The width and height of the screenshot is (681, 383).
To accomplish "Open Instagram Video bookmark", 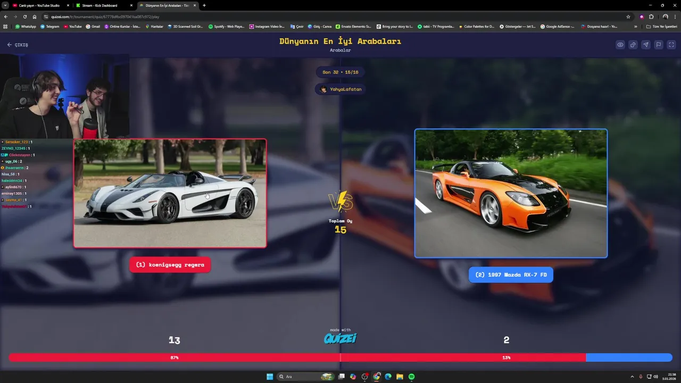I will [x=267, y=26].
